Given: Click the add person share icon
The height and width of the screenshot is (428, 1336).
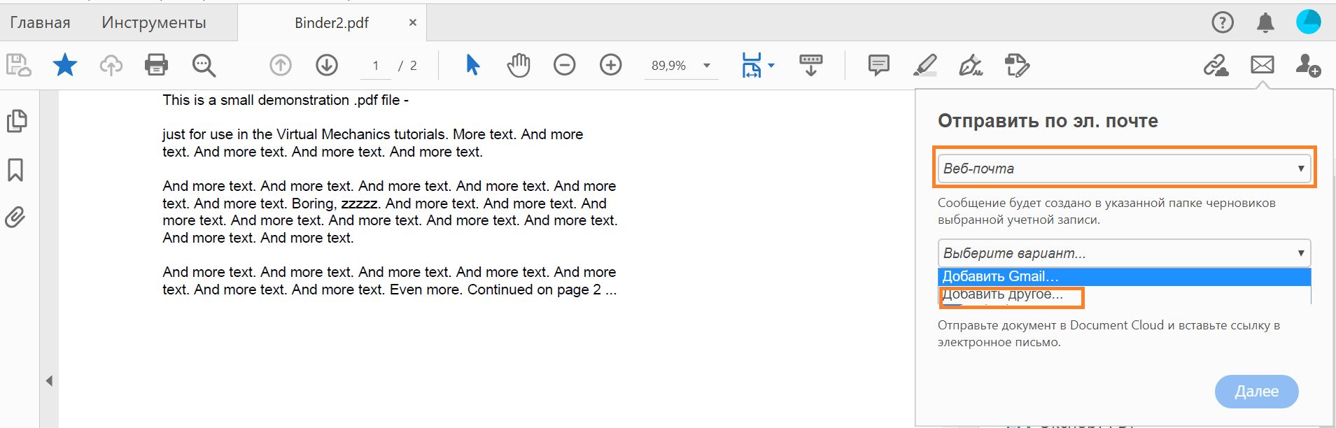Looking at the screenshot, I should (1308, 65).
